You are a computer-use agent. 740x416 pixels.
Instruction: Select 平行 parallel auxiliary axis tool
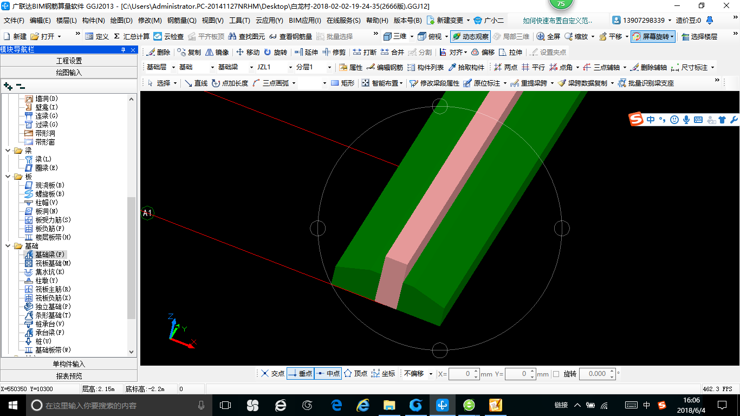point(533,68)
